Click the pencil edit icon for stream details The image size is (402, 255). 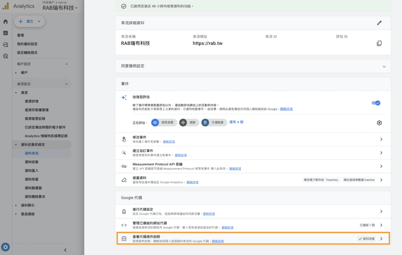tap(379, 23)
